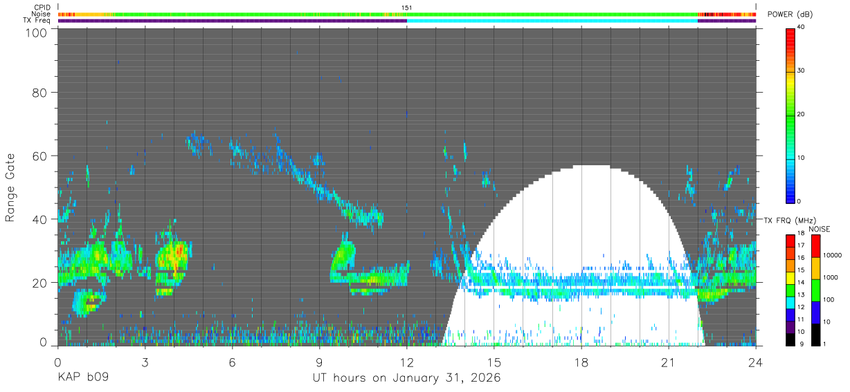Click the green 100-1000 NOISE legend swatch

(815, 290)
